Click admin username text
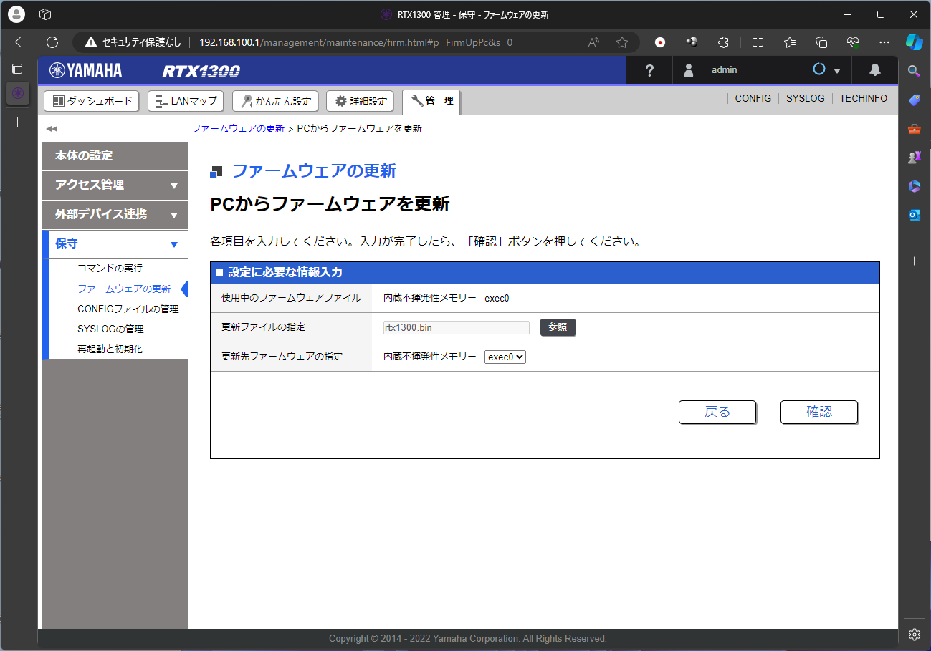The width and height of the screenshot is (931, 651). tap(724, 70)
